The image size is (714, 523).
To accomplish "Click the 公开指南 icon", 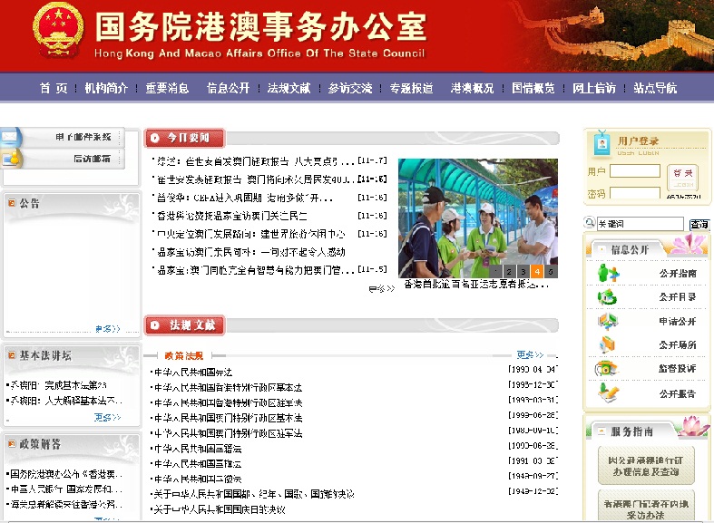I will point(608,273).
